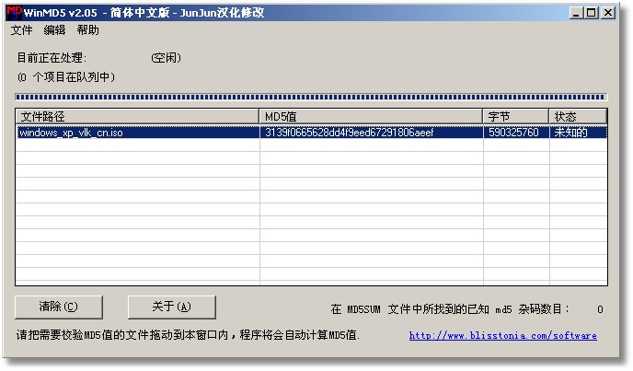This screenshot has width=633, height=371.
Task: Sort by the MD5值 column header
Action: tap(371, 116)
